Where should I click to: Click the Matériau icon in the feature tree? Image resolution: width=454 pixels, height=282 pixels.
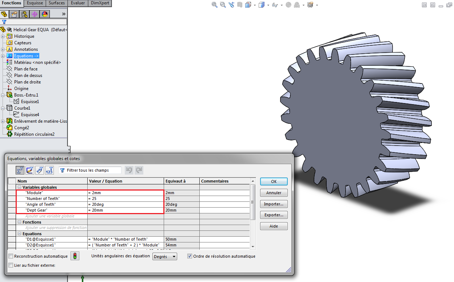9,62
